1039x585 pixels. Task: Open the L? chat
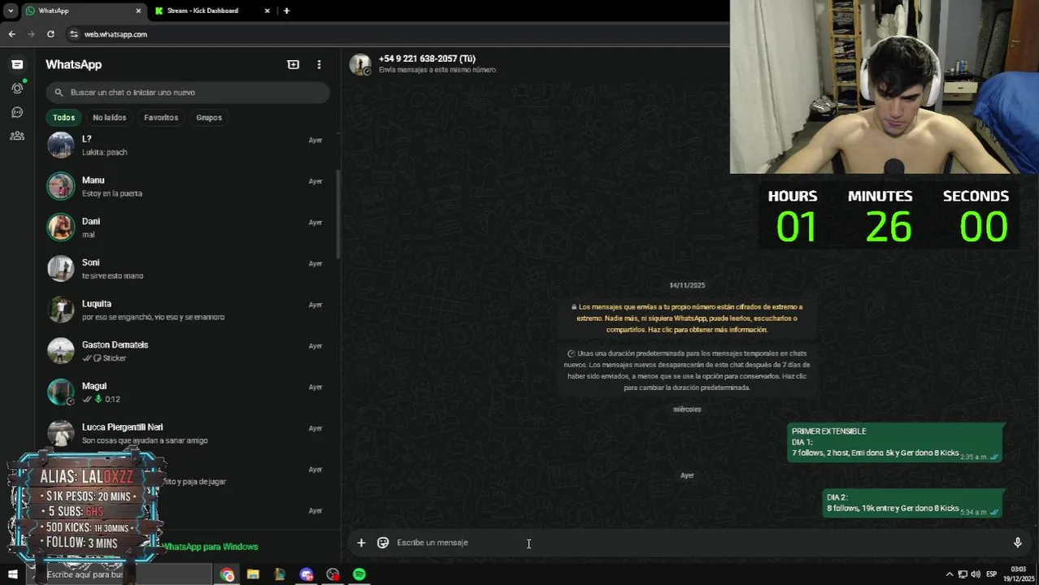pos(186,145)
